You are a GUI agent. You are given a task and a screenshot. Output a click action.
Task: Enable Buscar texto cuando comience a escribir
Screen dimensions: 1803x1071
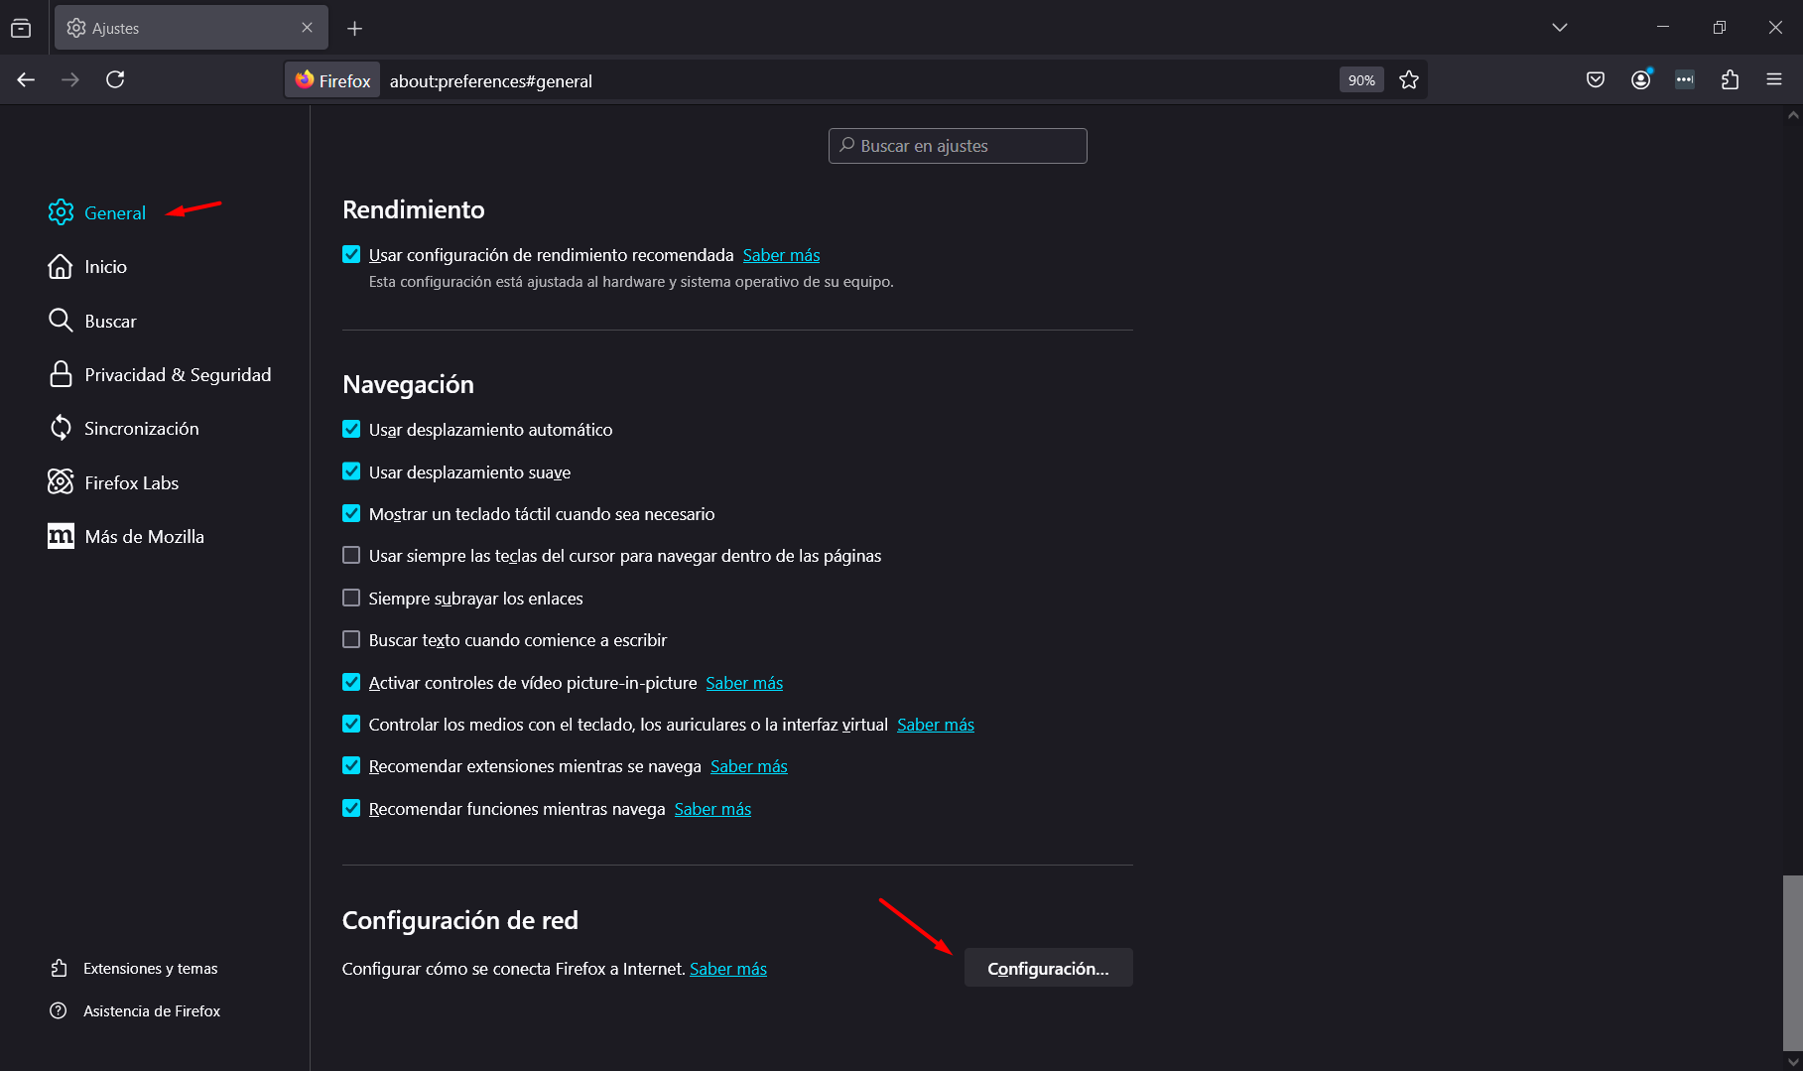click(x=351, y=639)
